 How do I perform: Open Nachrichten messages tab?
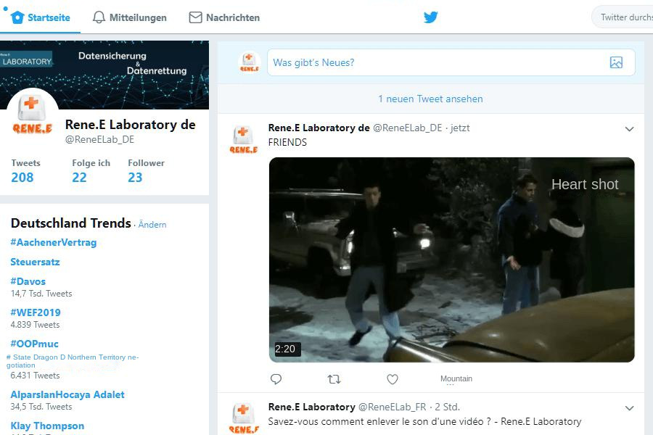coord(224,17)
